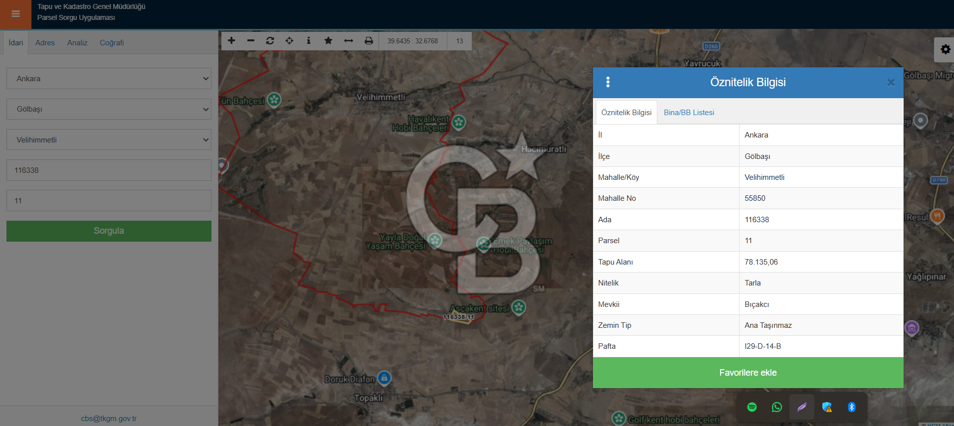Viewport: 954px width, 426px height.
Task: Click the Doruk Diafon map marker
Action: click(x=384, y=378)
